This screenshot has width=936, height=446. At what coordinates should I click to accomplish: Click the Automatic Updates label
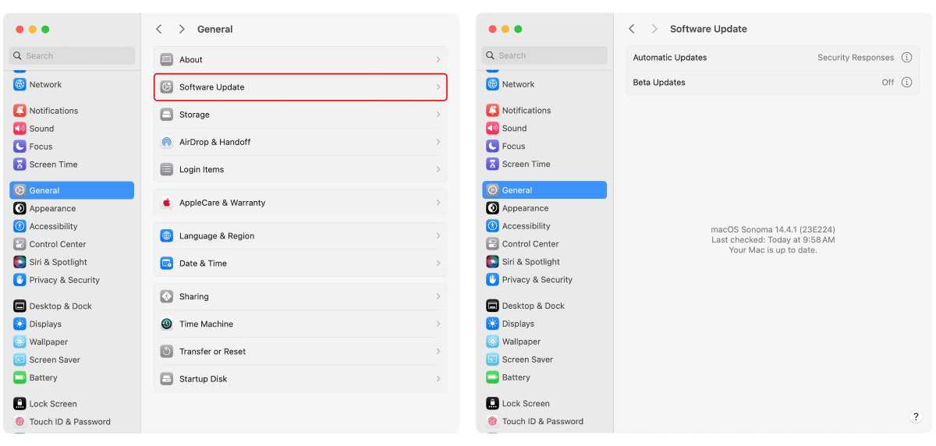click(x=670, y=58)
